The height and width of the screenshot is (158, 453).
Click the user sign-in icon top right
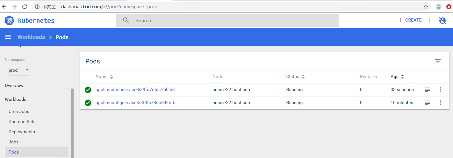point(442,21)
